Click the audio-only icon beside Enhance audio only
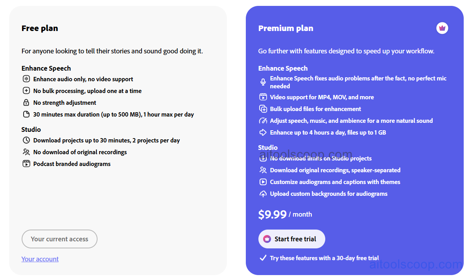470x279 pixels. click(26, 78)
